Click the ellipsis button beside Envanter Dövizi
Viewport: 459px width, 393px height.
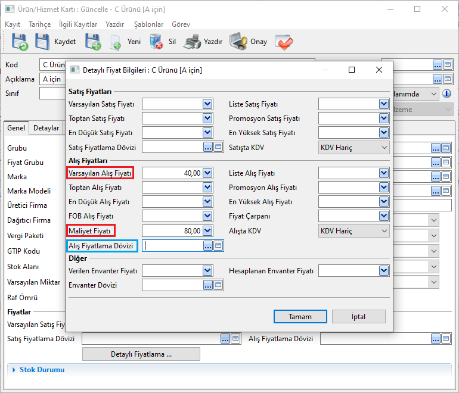[x=208, y=285]
